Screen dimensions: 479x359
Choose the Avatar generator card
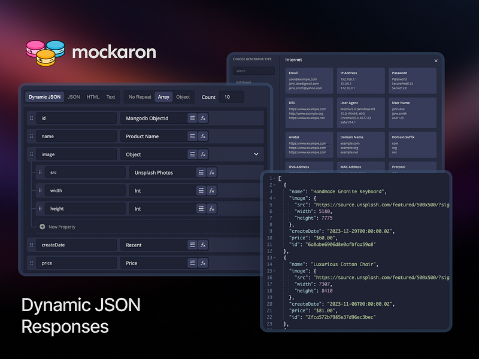309,145
